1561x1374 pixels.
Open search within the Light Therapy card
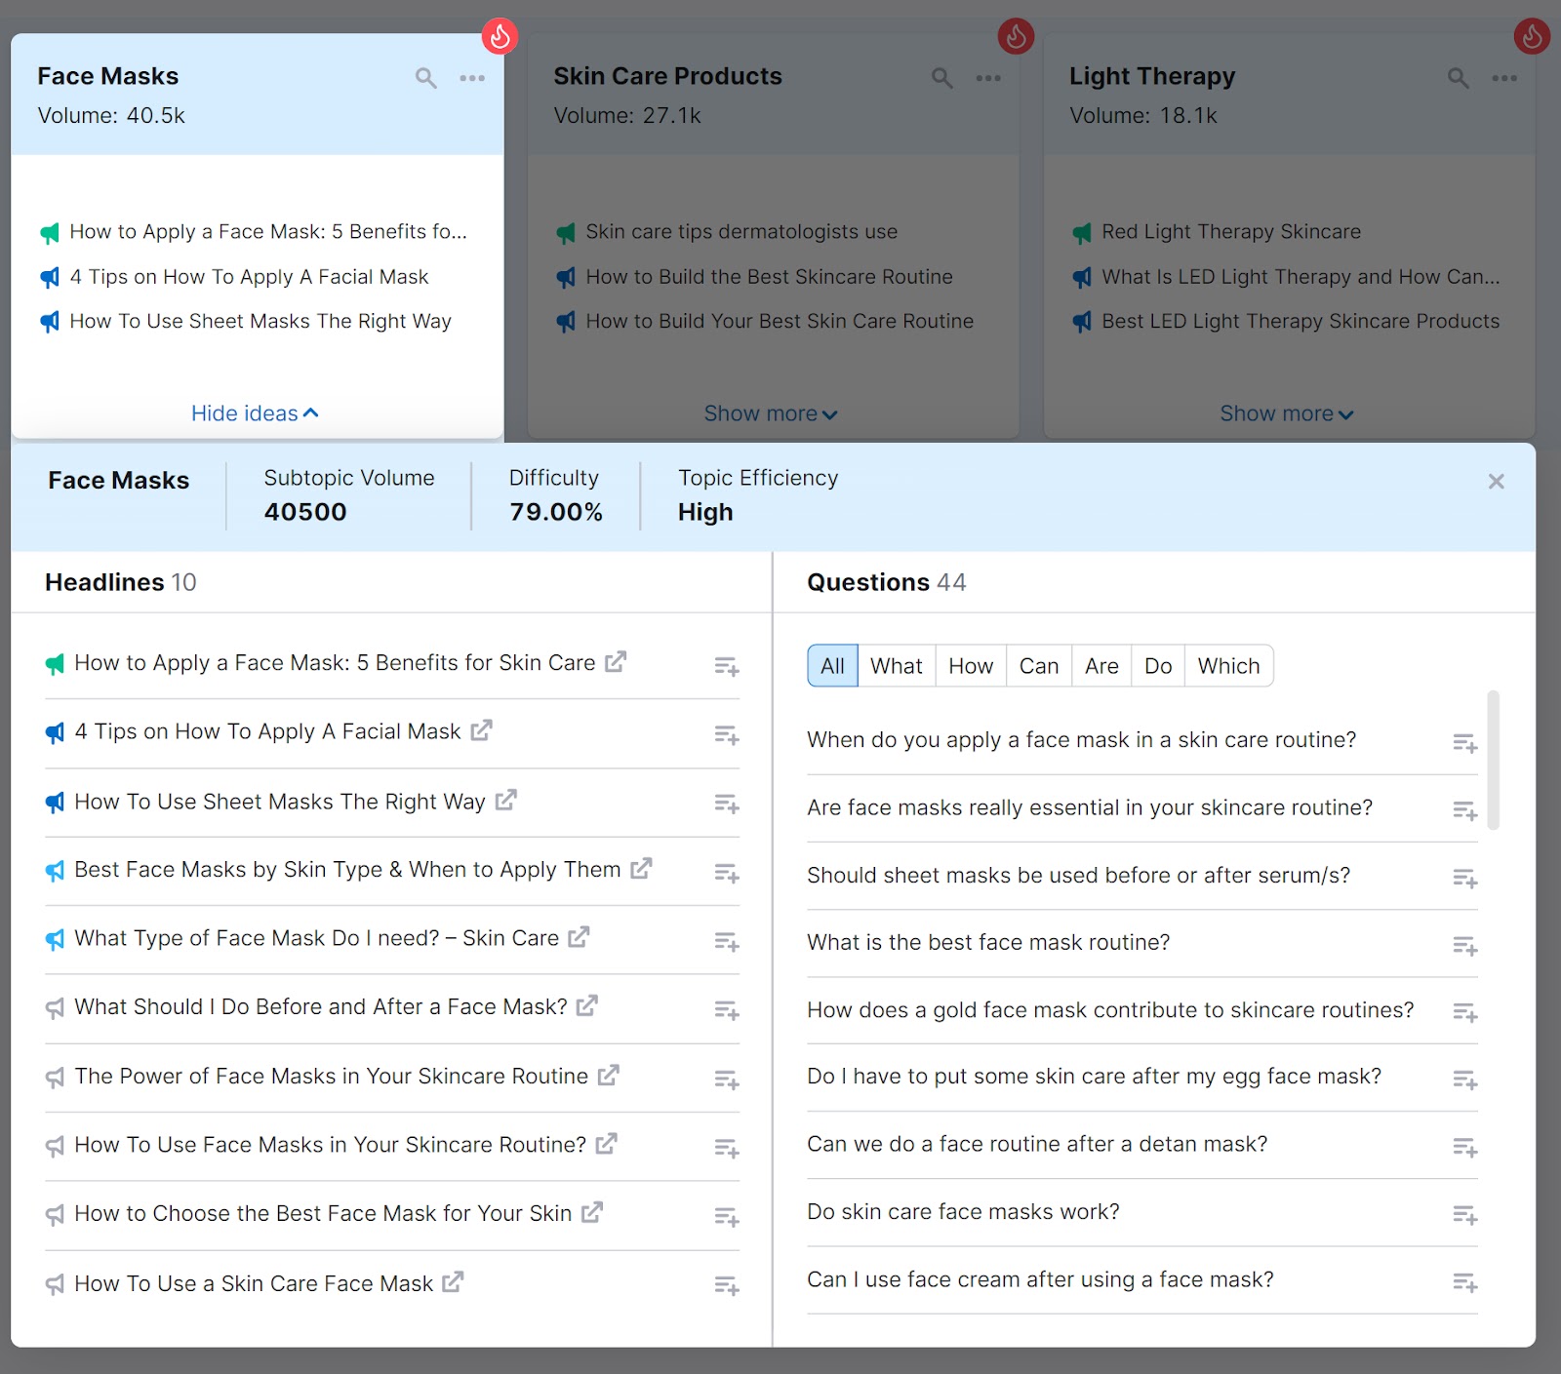tap(1458, 78)
